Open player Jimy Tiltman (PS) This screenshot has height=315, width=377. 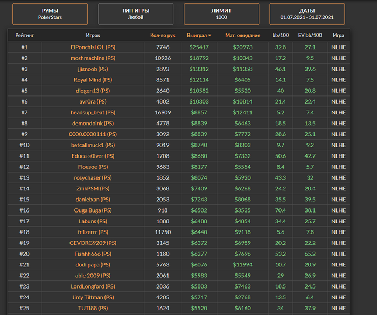coord(93,297)
